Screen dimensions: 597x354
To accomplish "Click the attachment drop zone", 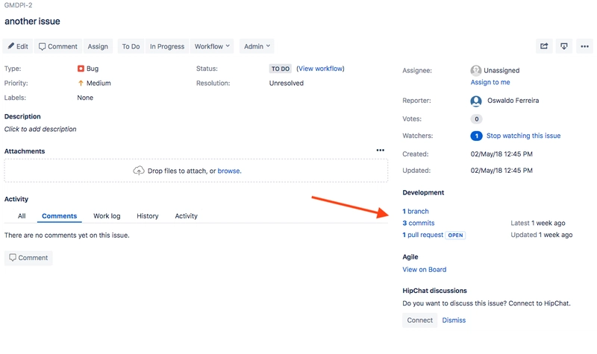I will [x=196, y=171].
